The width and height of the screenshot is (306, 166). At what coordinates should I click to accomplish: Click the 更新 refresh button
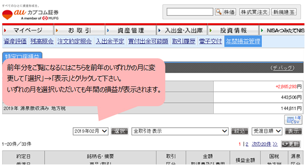click(x=291, y=144)
